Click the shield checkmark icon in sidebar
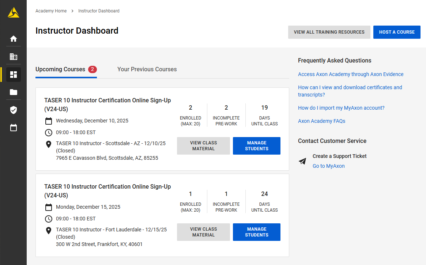This screenshot has width=426, height=265. point(14,110)
